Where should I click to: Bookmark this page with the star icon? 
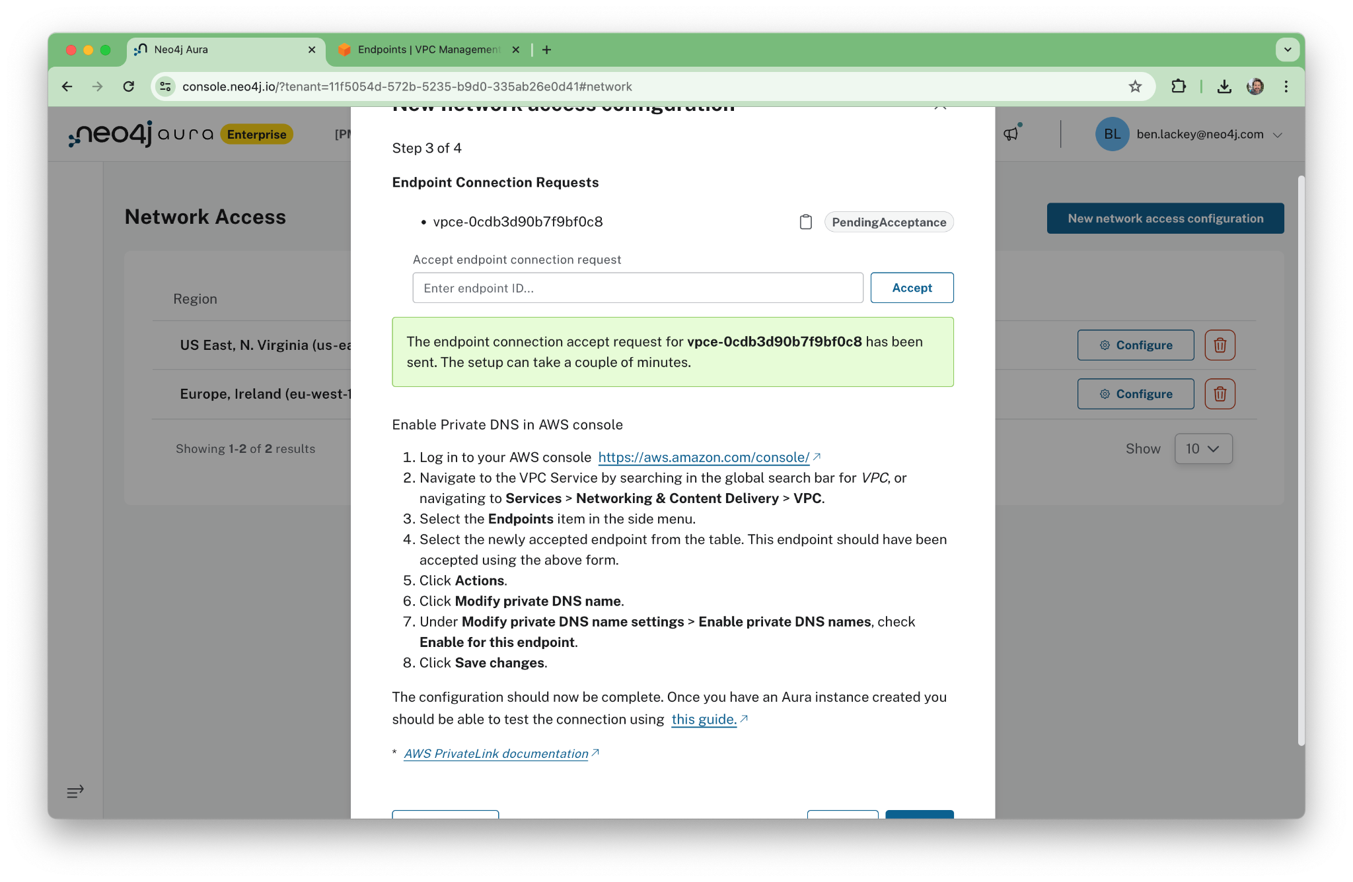pyautogui.click(x=1135, y=86)
